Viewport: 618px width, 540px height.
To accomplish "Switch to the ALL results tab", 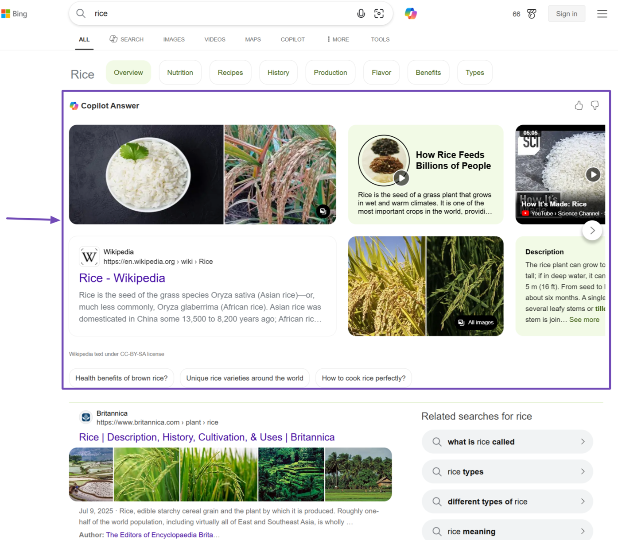I will [x=84, y=39].
